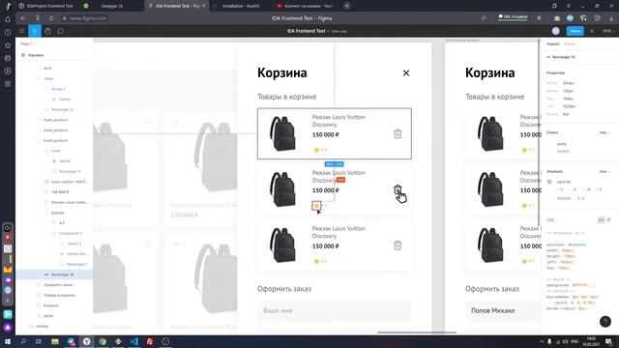Select the Rectangle 12 layer
Image resolution: width=619 pixels, height=348 pixels.
62,109
